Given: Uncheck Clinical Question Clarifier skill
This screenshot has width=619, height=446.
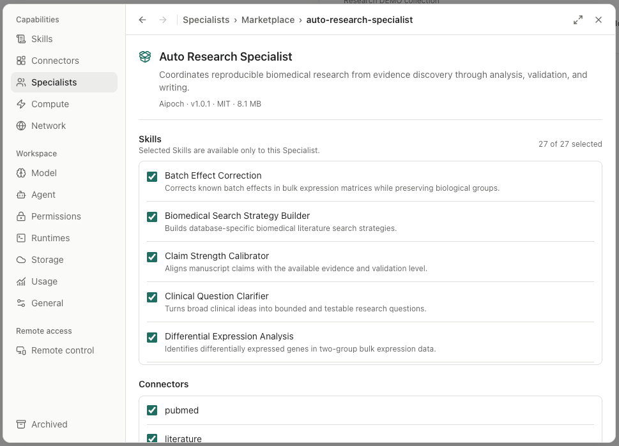Looking at the screenshot, I should [x=152, y=297].
